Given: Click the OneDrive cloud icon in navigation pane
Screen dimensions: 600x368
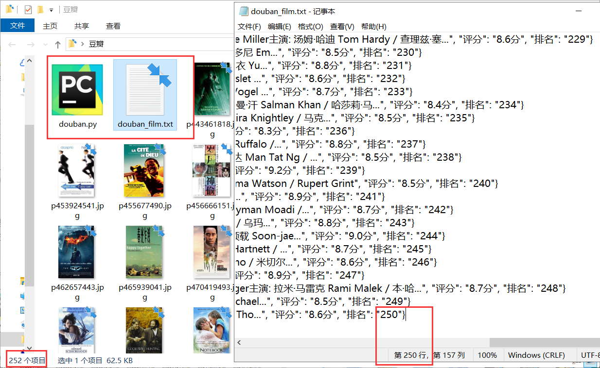Looking at the screenshot, I should pyautogui.click(x=22, y=62).
